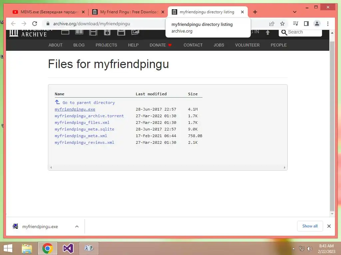Open the Images icon
The image size is (341, 255).
(x=135, y=32)
